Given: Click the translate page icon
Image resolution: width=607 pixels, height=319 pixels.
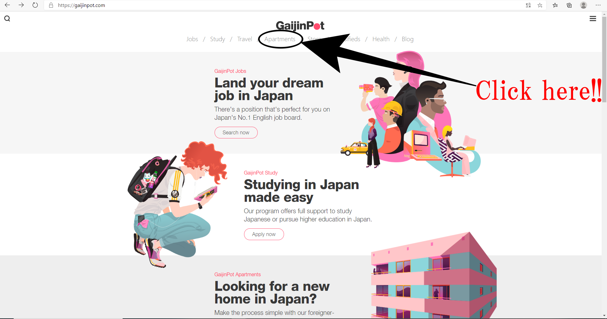Looking at the screenshot, I should pyautogui.click(x=528, y=5).
